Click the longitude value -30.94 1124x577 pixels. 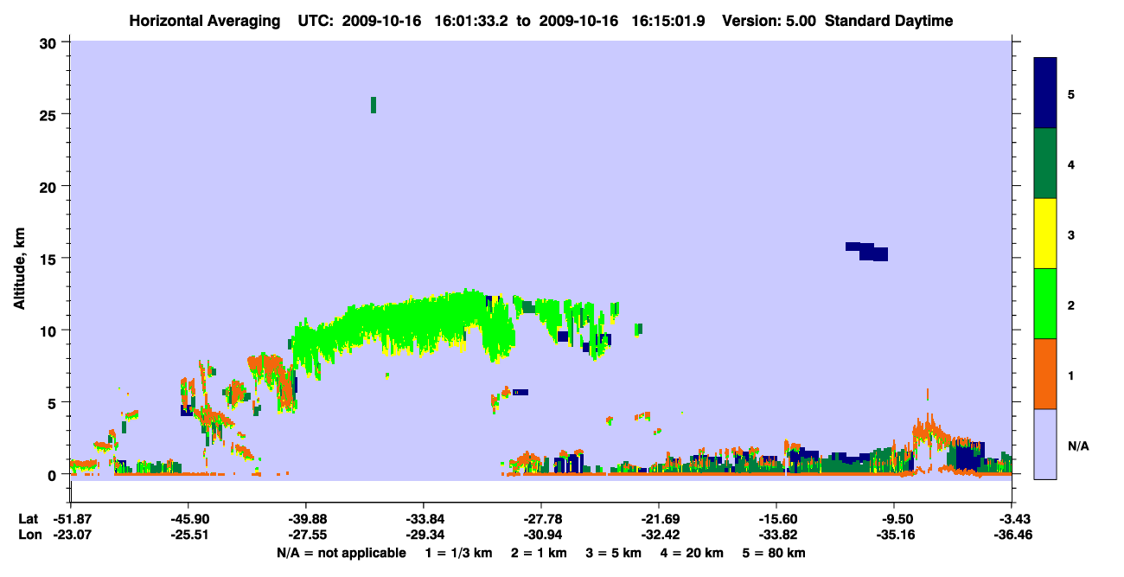pos(541,535)
